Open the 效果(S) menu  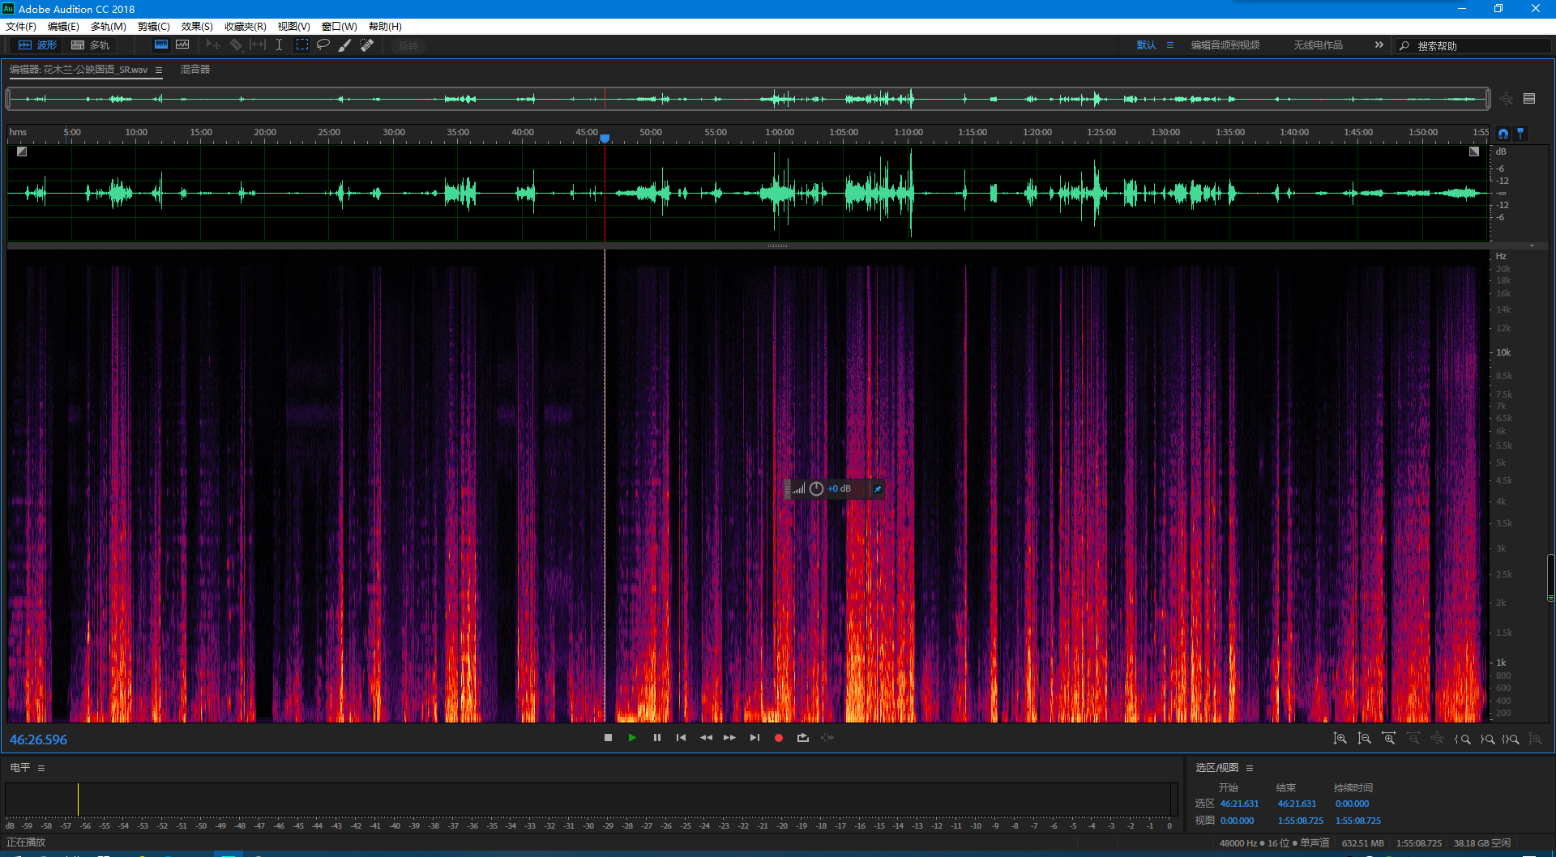click(x=197, y=27)
